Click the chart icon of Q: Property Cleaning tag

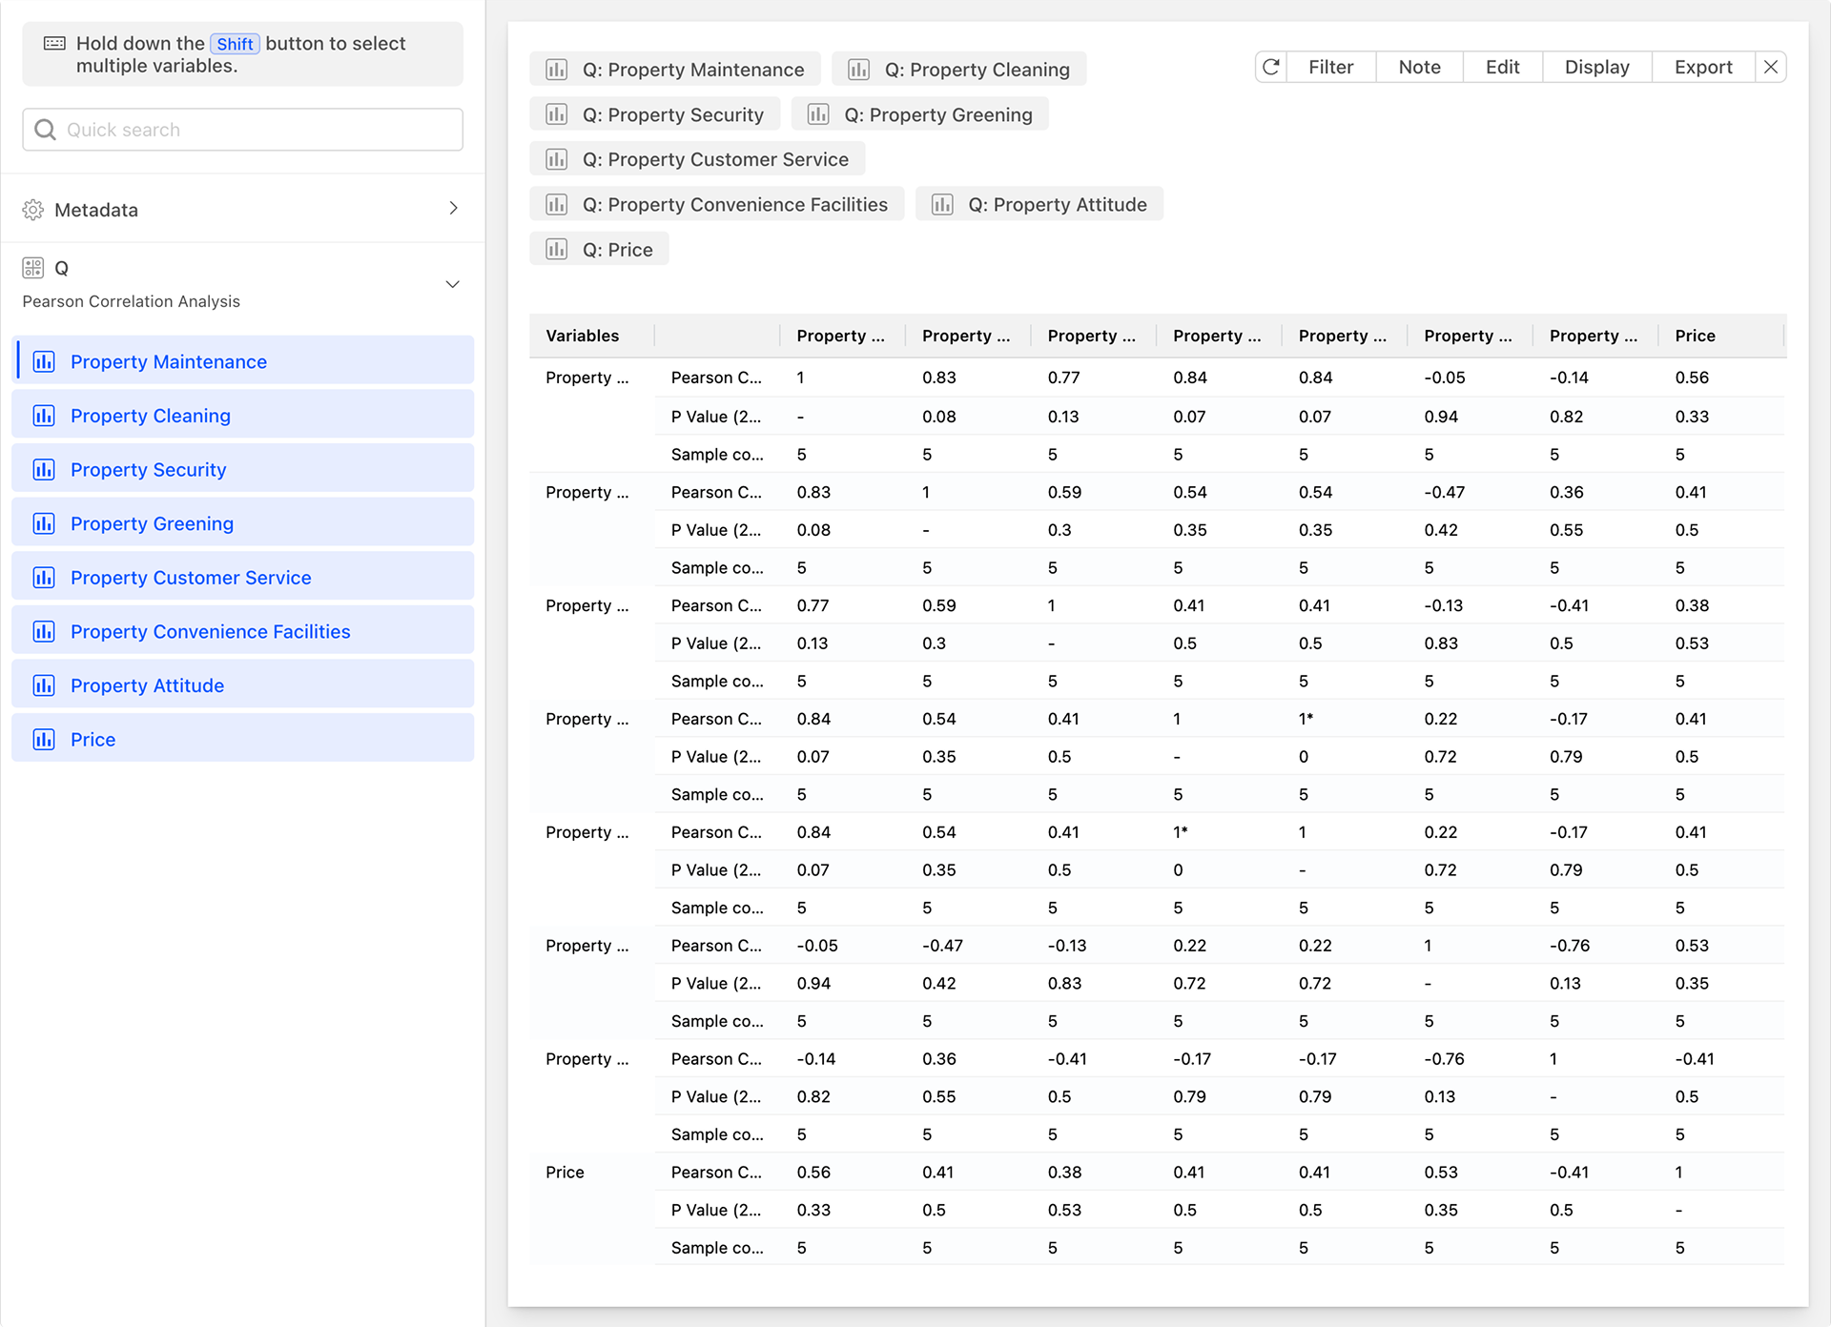point(859,70)
